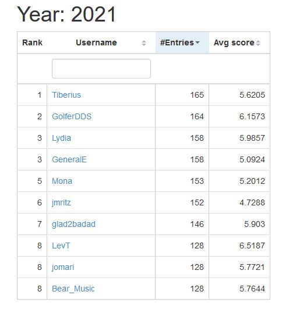Sort by #Entries descending arrow
This screenshot has height=313, width=296.
(x=198, y=42)
